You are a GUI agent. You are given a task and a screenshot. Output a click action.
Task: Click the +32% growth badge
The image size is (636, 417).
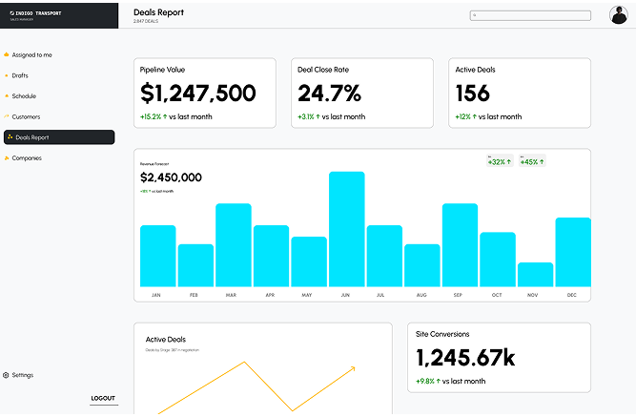[497, 161]
